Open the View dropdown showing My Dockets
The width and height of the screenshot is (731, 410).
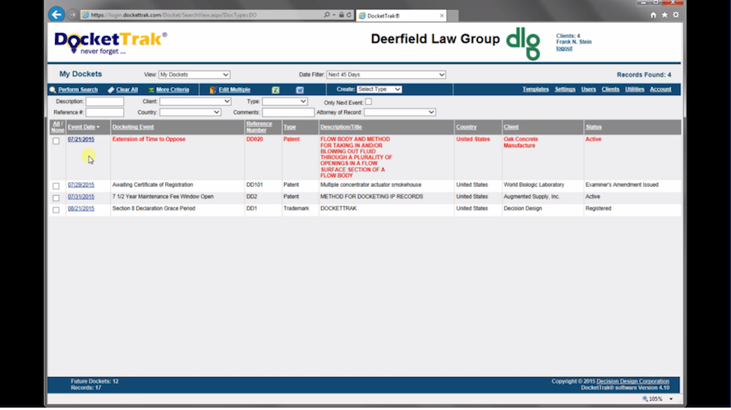point(195,75)
